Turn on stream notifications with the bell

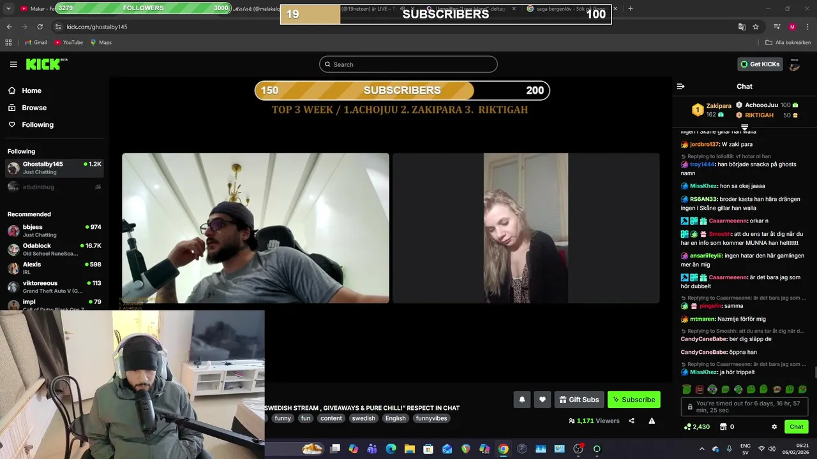click(x=521, y=400)
